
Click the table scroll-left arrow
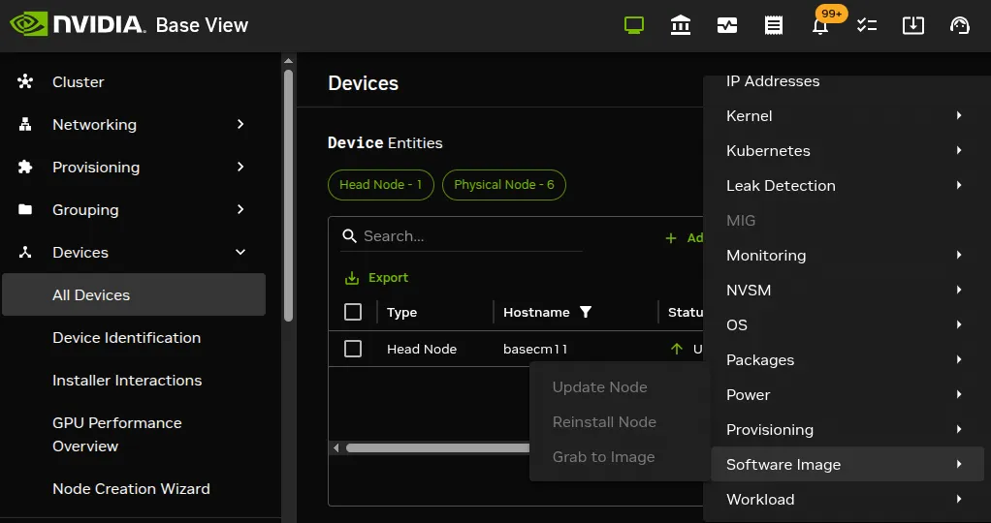pos(336,447)
